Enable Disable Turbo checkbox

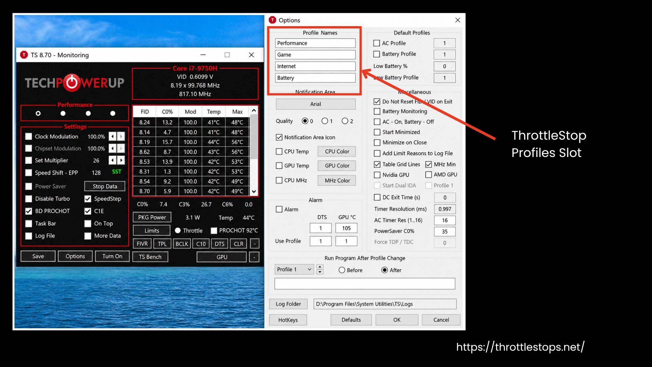(29, 199)
